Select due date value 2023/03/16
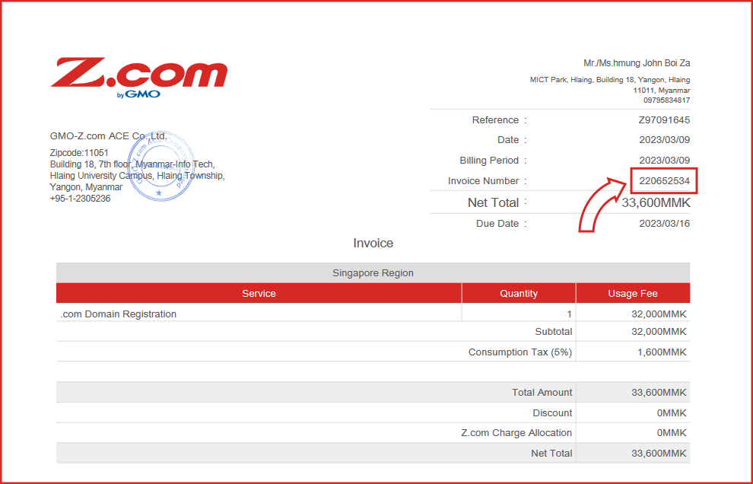The image size is (753, 484). (x=665, y=224)
